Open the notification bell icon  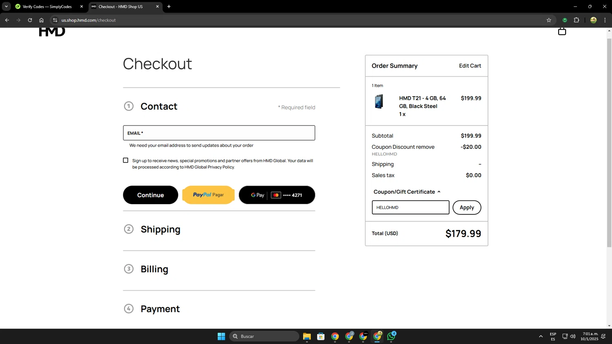[x=603, y=336]
